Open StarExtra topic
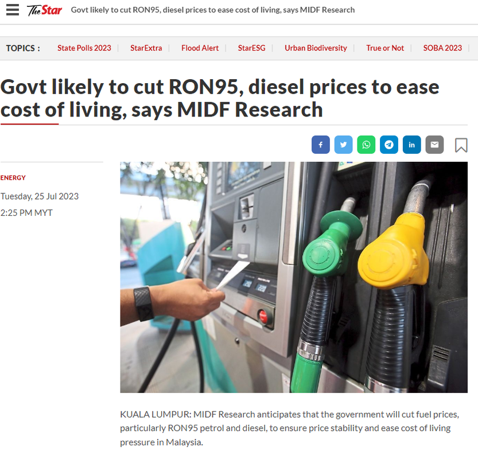The height and width of the screenshot is (459, 478). 146,48
